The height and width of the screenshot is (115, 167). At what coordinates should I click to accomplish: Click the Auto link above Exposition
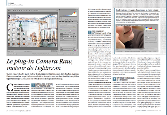[x=65, y=32]
